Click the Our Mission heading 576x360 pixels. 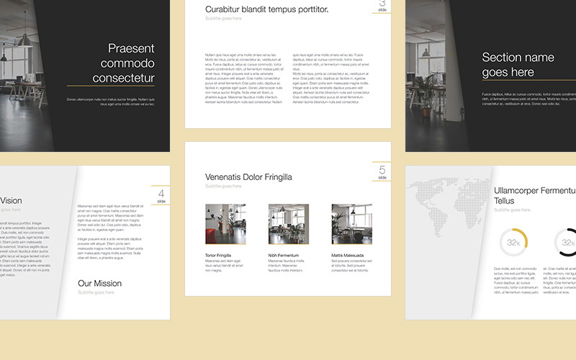pyautogui.click(x=99, y=283)
